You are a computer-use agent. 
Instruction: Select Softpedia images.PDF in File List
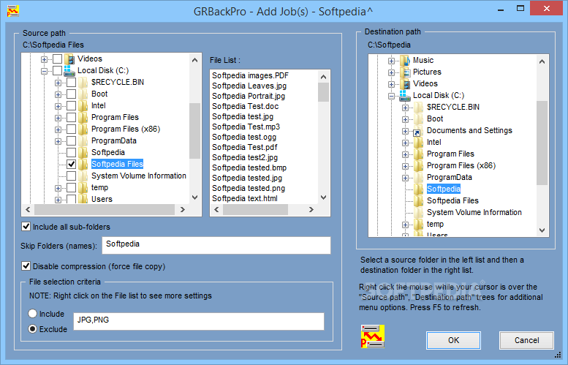[x=250, y=75]
